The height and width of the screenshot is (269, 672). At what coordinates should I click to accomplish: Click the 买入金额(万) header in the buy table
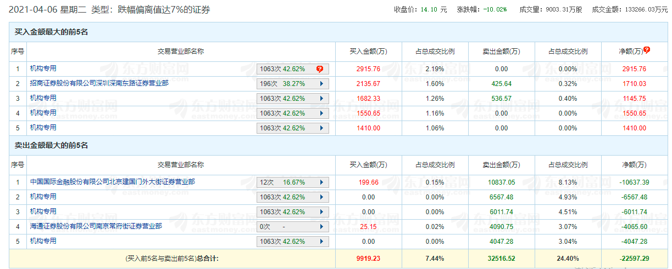pyautogui.click(x=368, y=51)
